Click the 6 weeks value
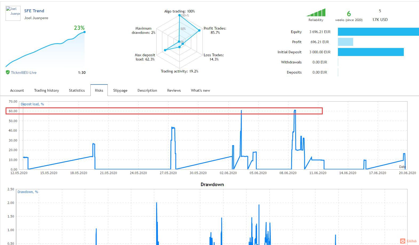The height and width of the screenshot is (245, 419). click(x=349, y=14)
